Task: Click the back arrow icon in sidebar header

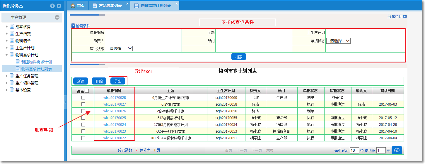Action: click(x=52, y=6)
